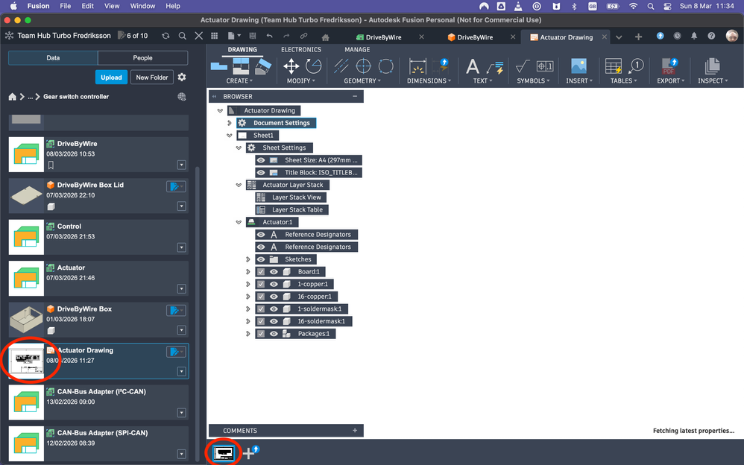Go to Home tab icon
Screen dimensions: 744x465
point(325,37)
